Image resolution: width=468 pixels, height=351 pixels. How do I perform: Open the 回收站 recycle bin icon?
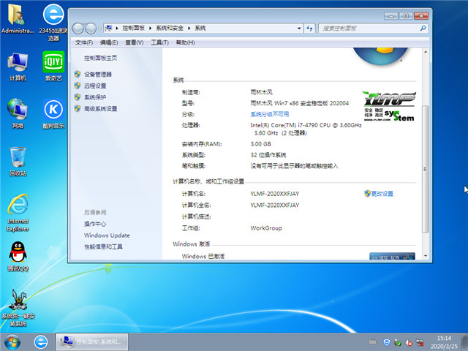[18, 162]
